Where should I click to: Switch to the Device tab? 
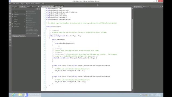coord(34,7)
